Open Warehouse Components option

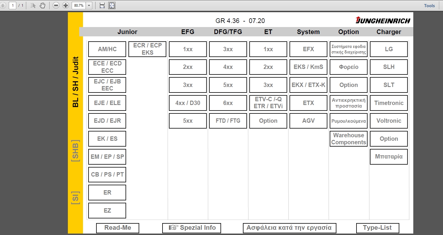pyautogui.click(x=349, y=139)
